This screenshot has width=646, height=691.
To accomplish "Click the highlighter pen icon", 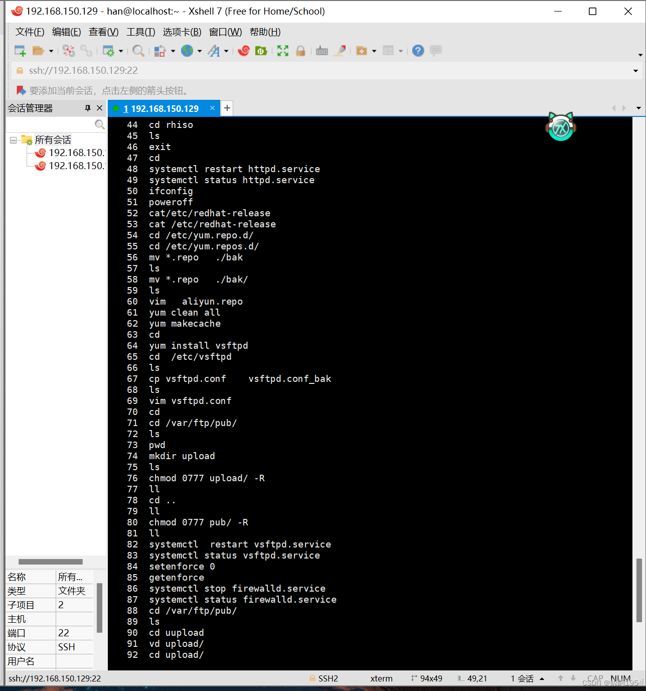I will point(340,51).
